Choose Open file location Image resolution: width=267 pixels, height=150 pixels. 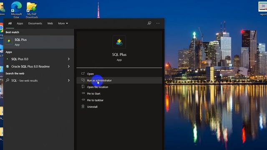pos(119,87)
